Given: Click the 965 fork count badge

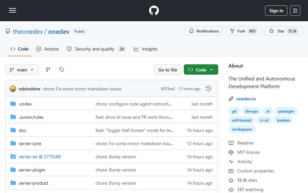Looking at the screenshot, I should [252, 31].
